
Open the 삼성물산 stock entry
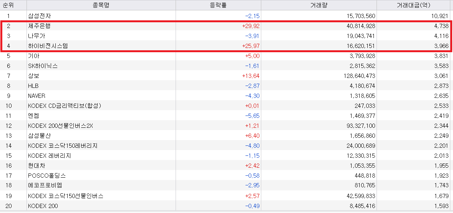[x=40, y=136]
